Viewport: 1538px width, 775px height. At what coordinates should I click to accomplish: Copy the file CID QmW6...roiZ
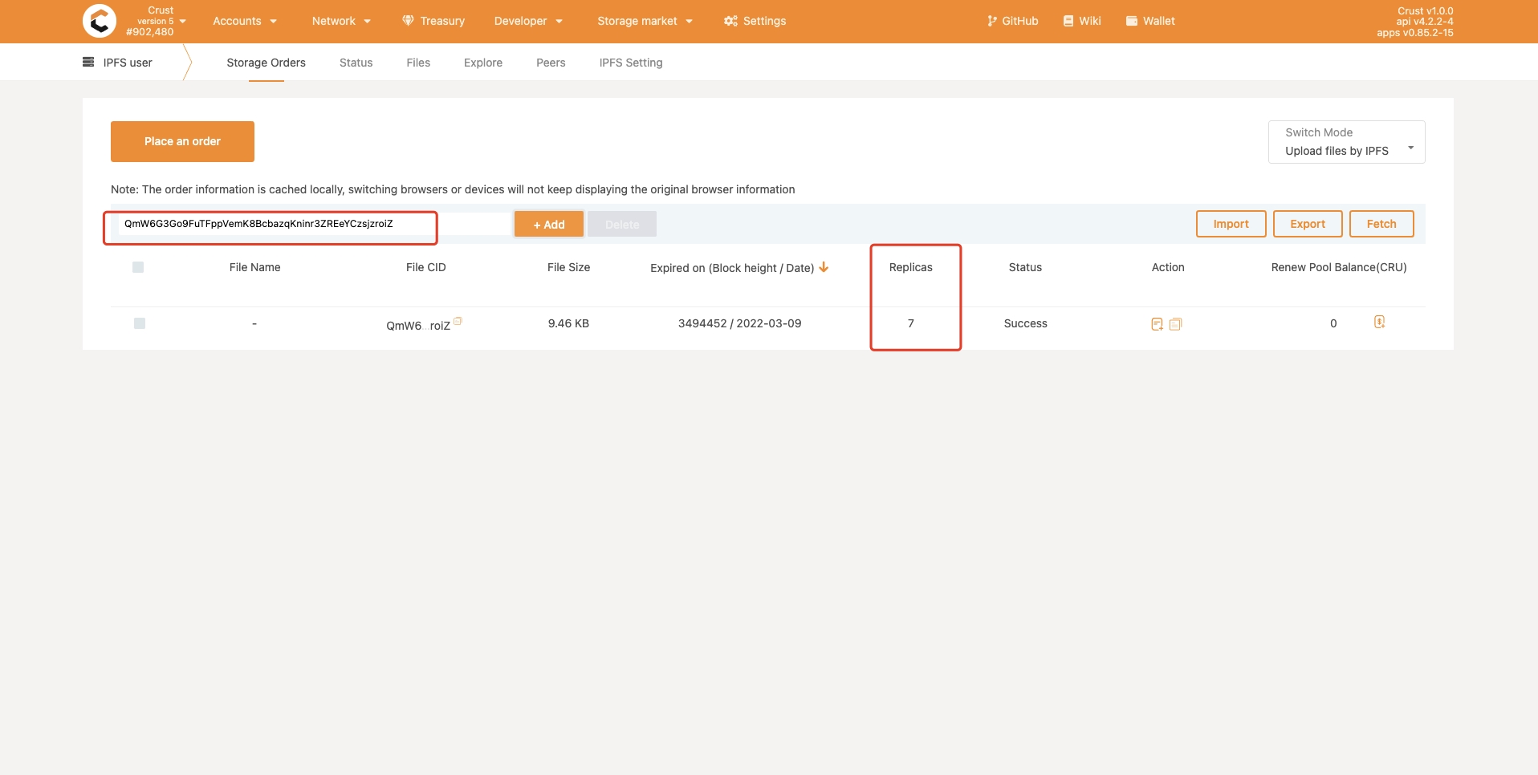pyautogui.click(x=458, y=321)
